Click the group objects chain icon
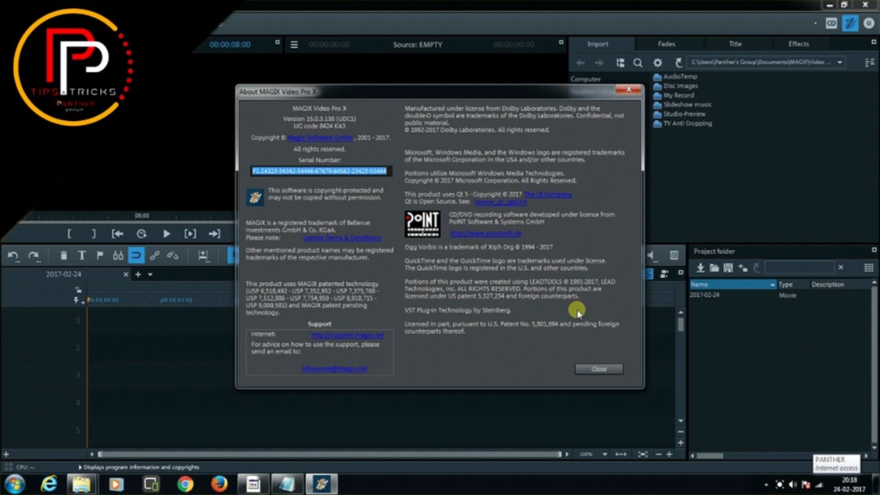The height and width of the screenshot is (495, 880). pyautogui.click(x=155, y=256)
